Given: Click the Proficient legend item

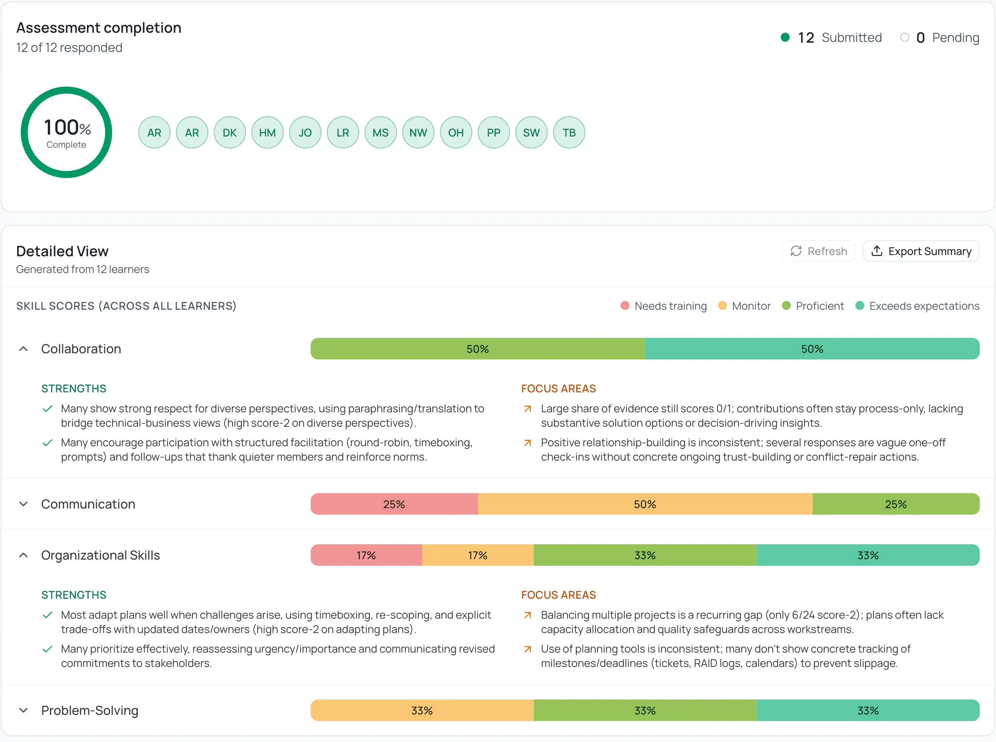Looking at the screenshot, I should pyautogui.click(x=813, y=306).
